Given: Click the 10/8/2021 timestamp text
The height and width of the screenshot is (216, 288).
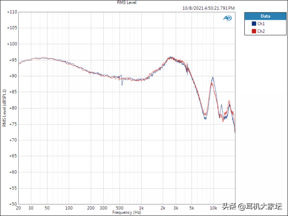Looking at the screenshot, I should (x=209, y=8).
